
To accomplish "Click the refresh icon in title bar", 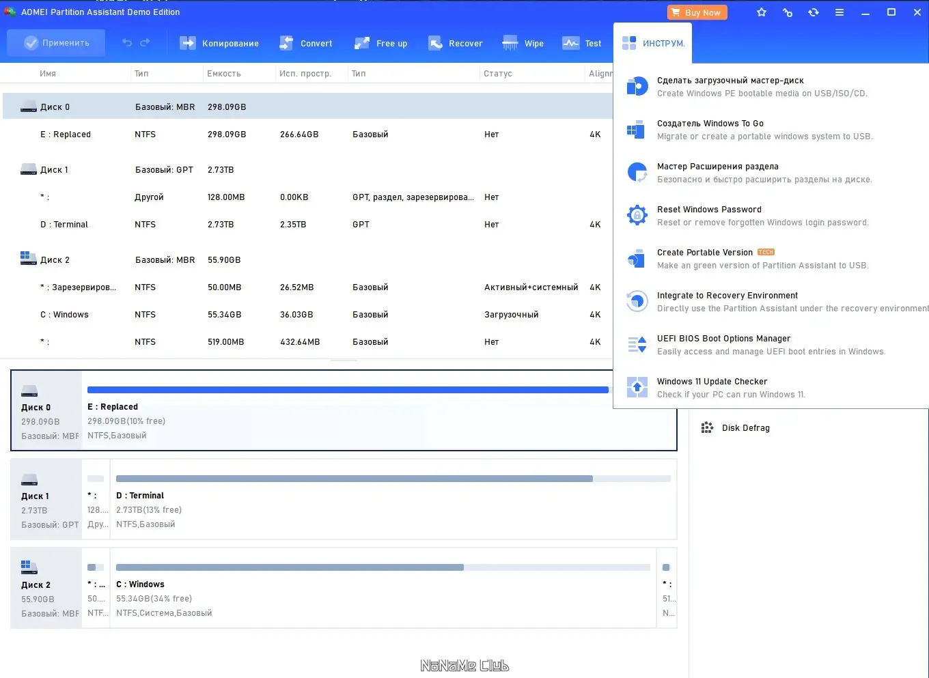I will coord(814,12).
